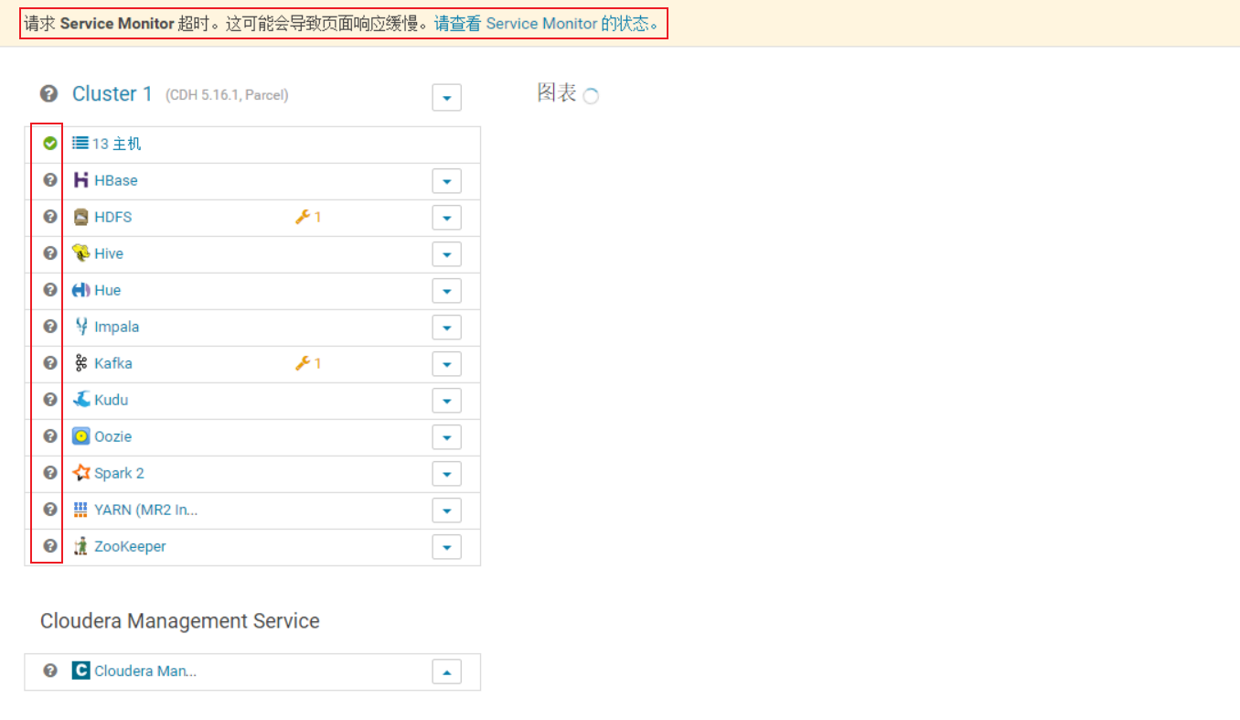Go to the Kudu service page
Image resolution: width=1240 pixels, height=720 pixels.
pyautogui.click(x=111, y=400)
